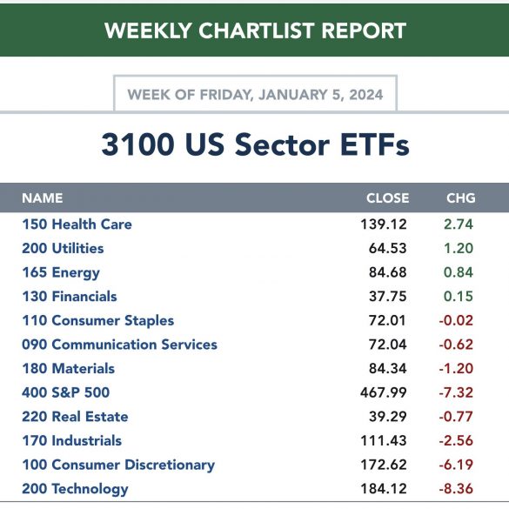This screenshot has width=509, height=509.
Task: Open the 200 Technology link
Action: pyautogui.click(x=75, y=489)
